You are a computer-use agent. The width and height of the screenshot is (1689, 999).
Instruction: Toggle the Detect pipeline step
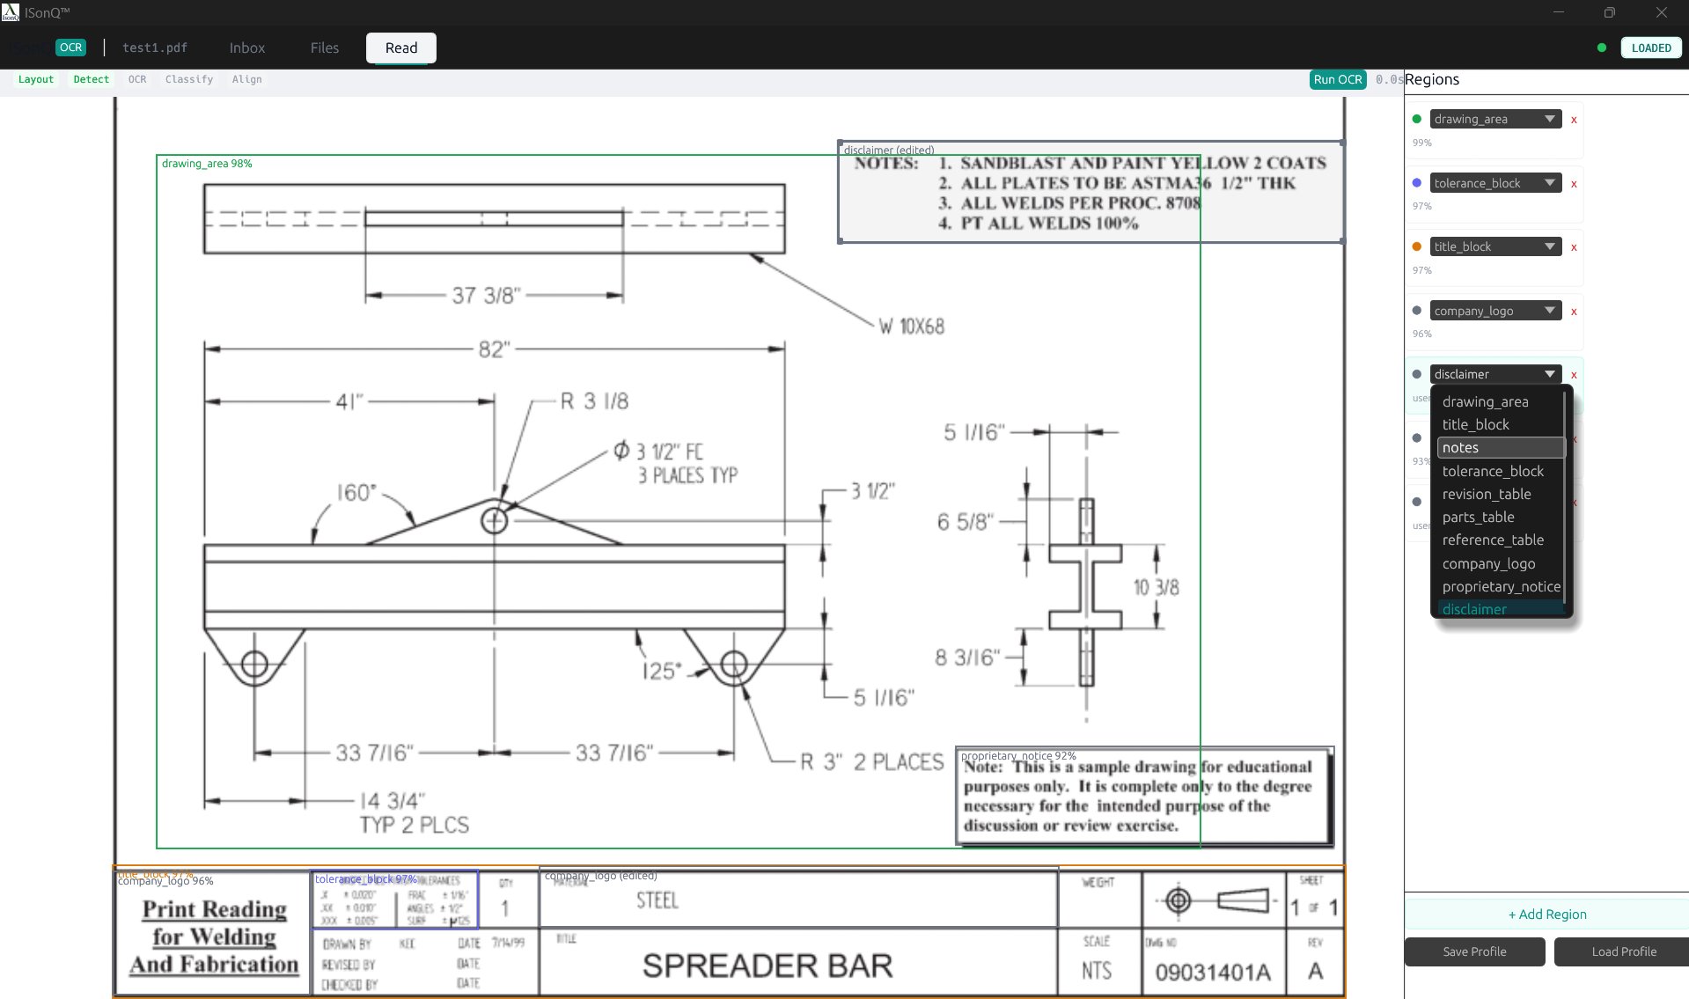pos(91,79)
